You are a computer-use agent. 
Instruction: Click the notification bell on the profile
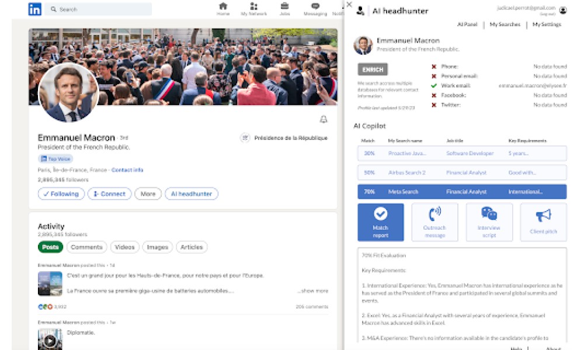tap(324, 119)
